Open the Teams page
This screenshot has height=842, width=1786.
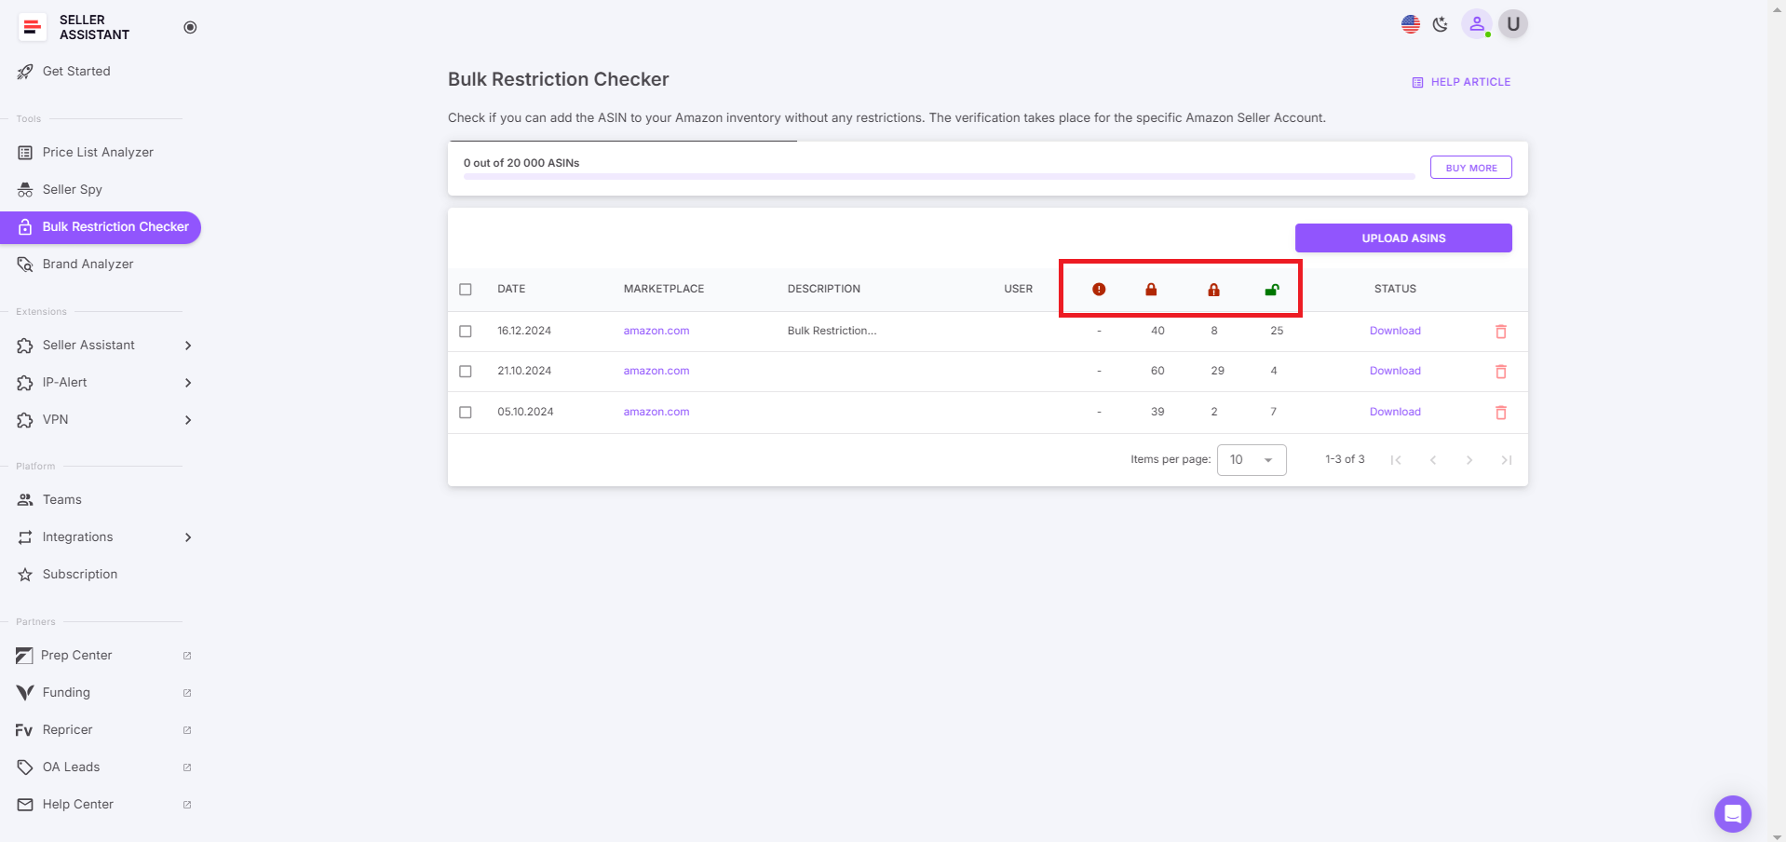coord(61,499)
